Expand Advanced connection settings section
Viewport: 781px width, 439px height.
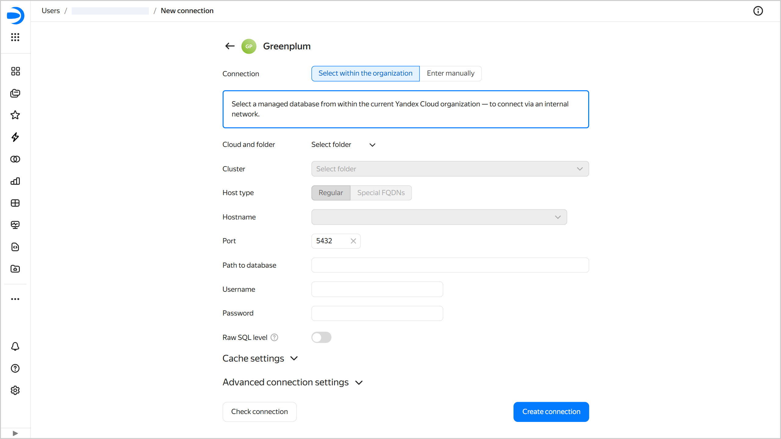pos(293,382)
